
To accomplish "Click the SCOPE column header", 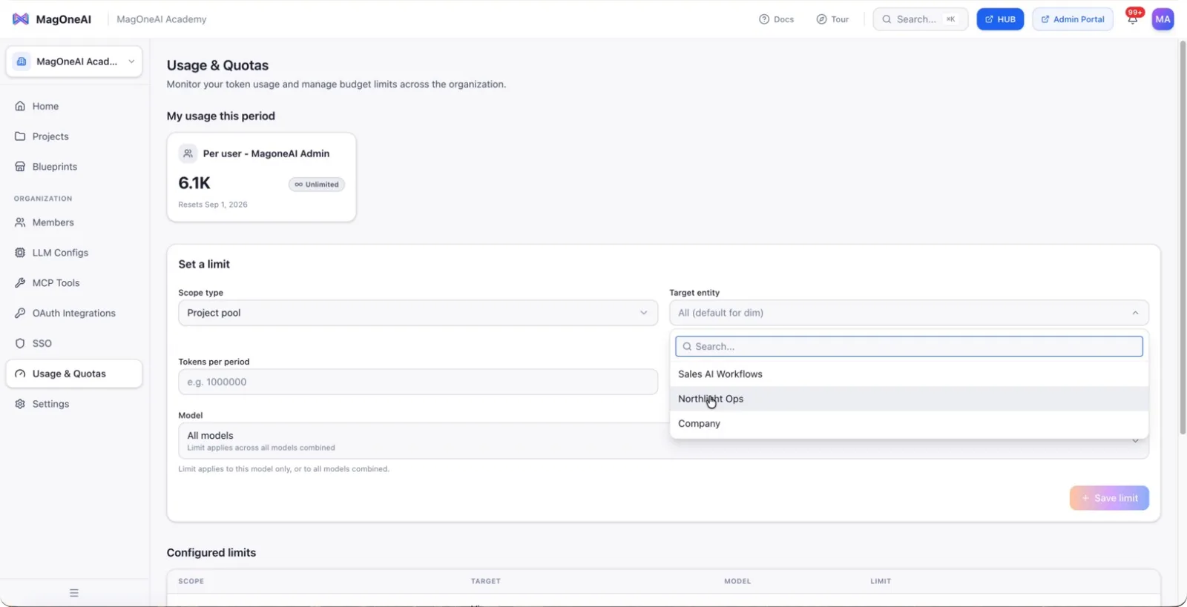I will coord(191,581).
